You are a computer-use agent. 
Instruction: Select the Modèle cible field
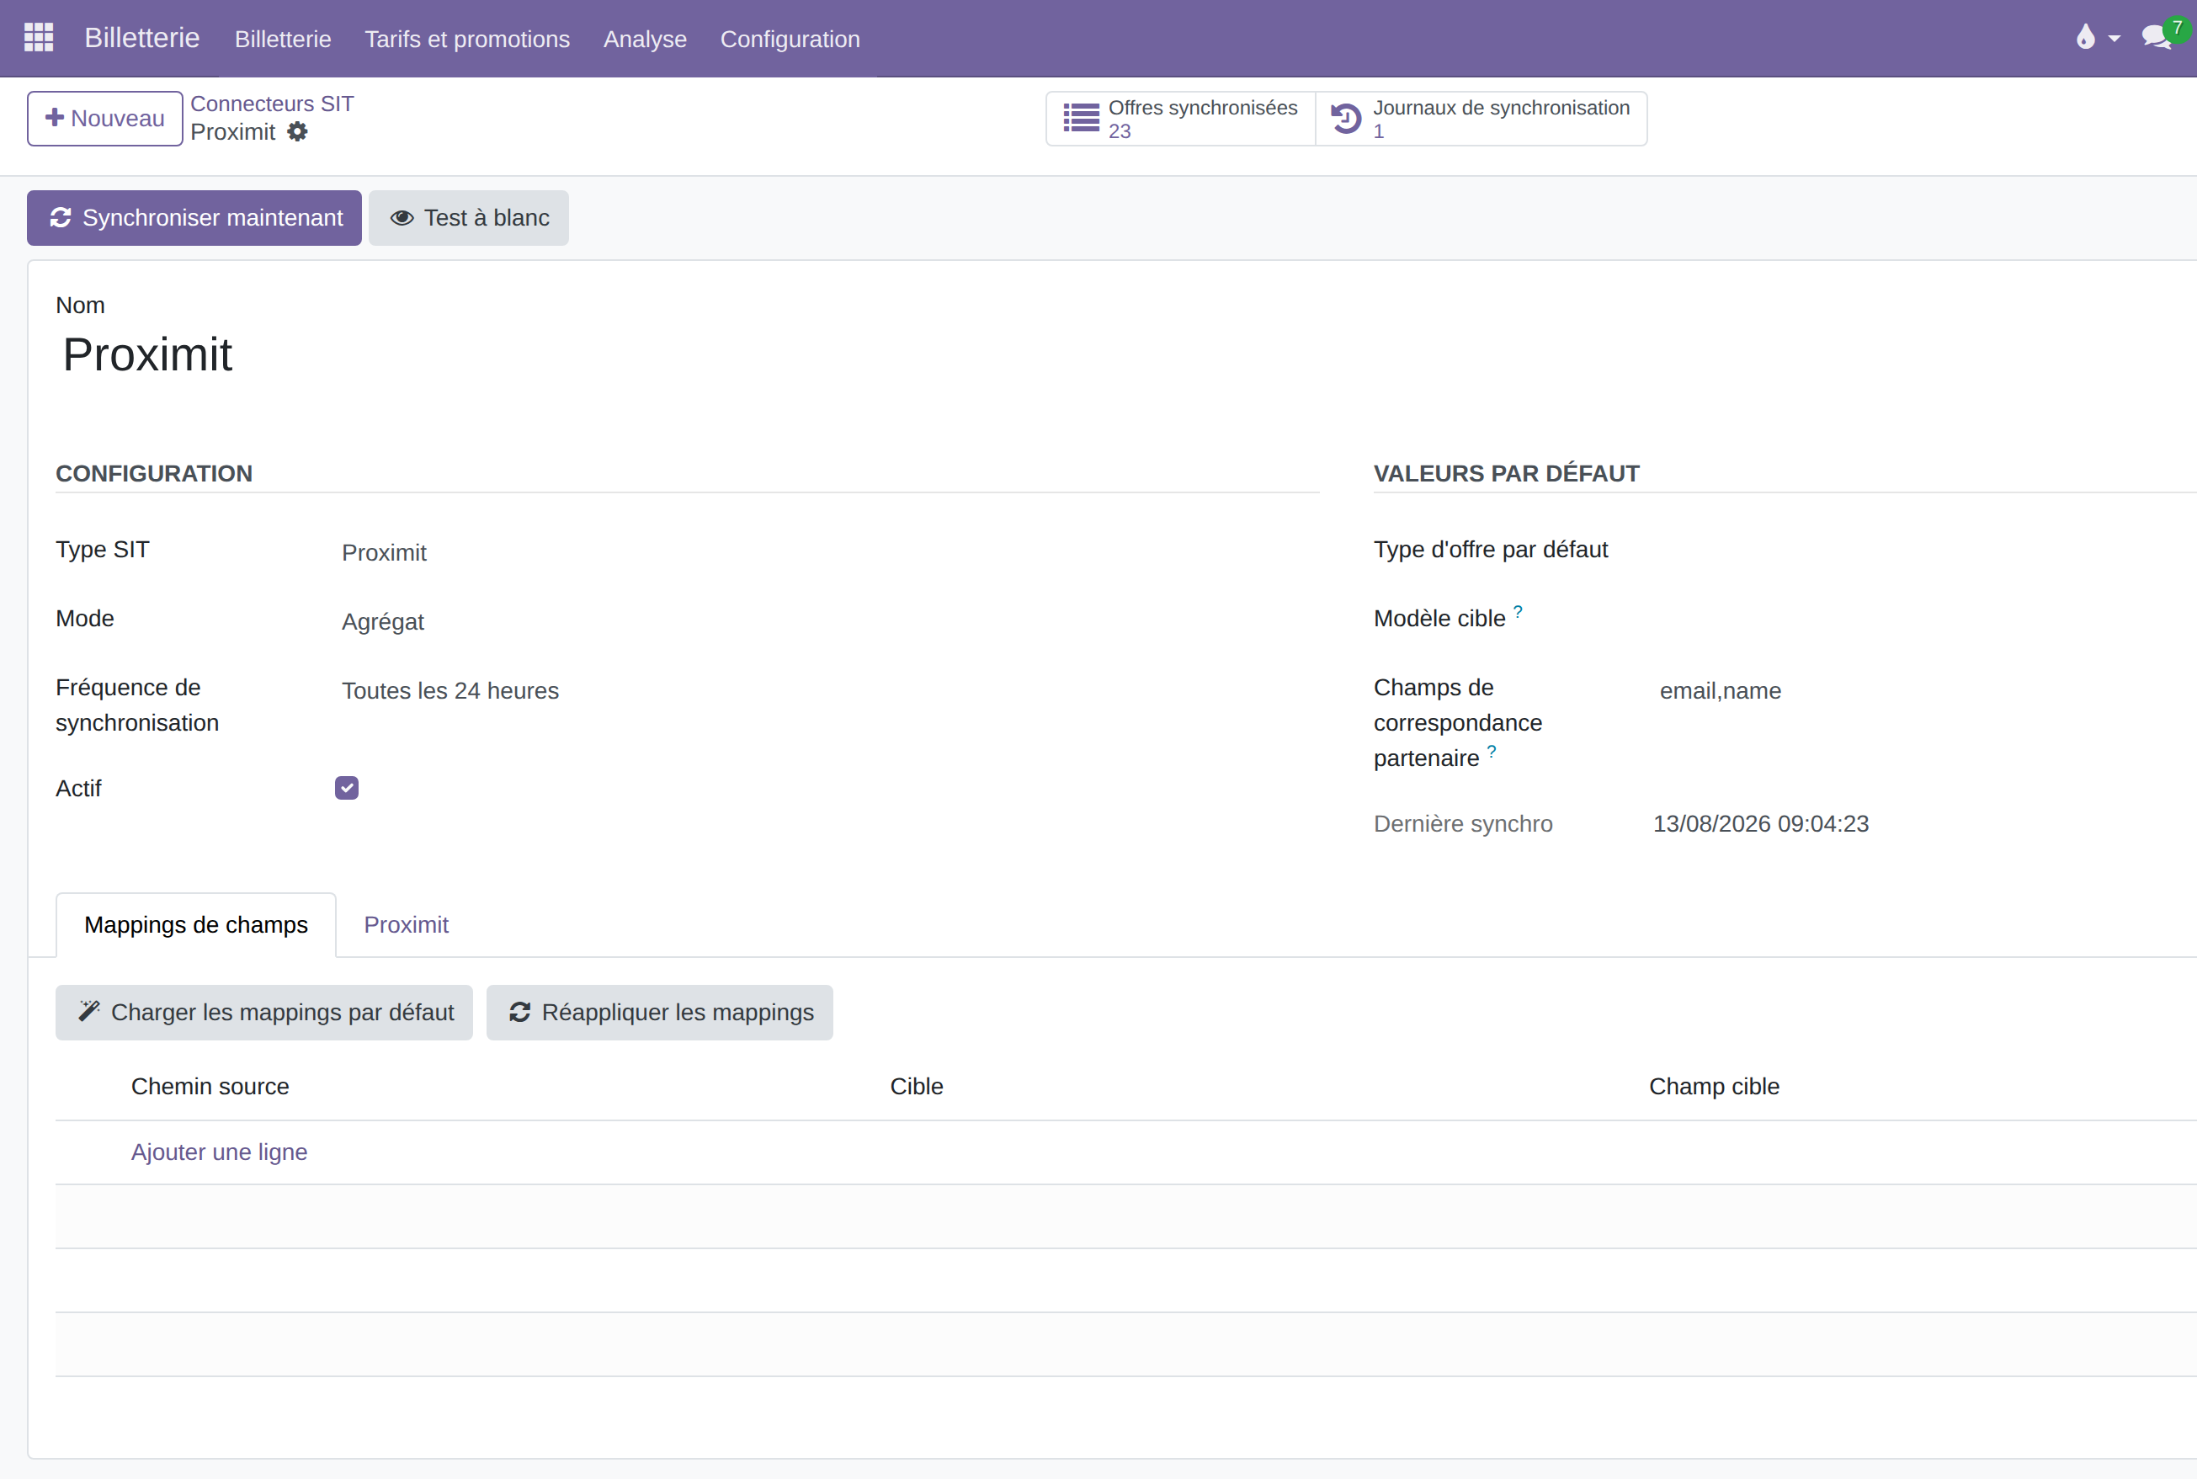pos(1924,620)
